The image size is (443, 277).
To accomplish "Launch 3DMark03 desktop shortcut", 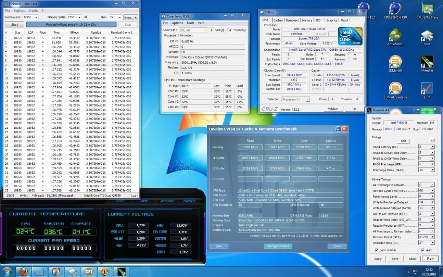I will [x=395, y=64].
